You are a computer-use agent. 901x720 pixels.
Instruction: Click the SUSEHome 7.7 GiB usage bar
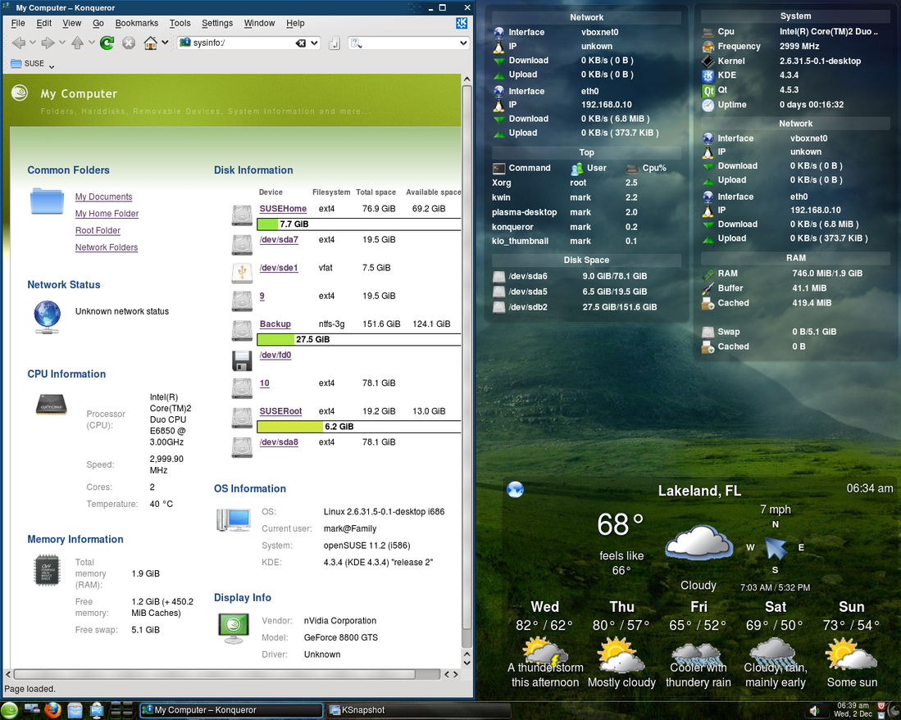359,224
